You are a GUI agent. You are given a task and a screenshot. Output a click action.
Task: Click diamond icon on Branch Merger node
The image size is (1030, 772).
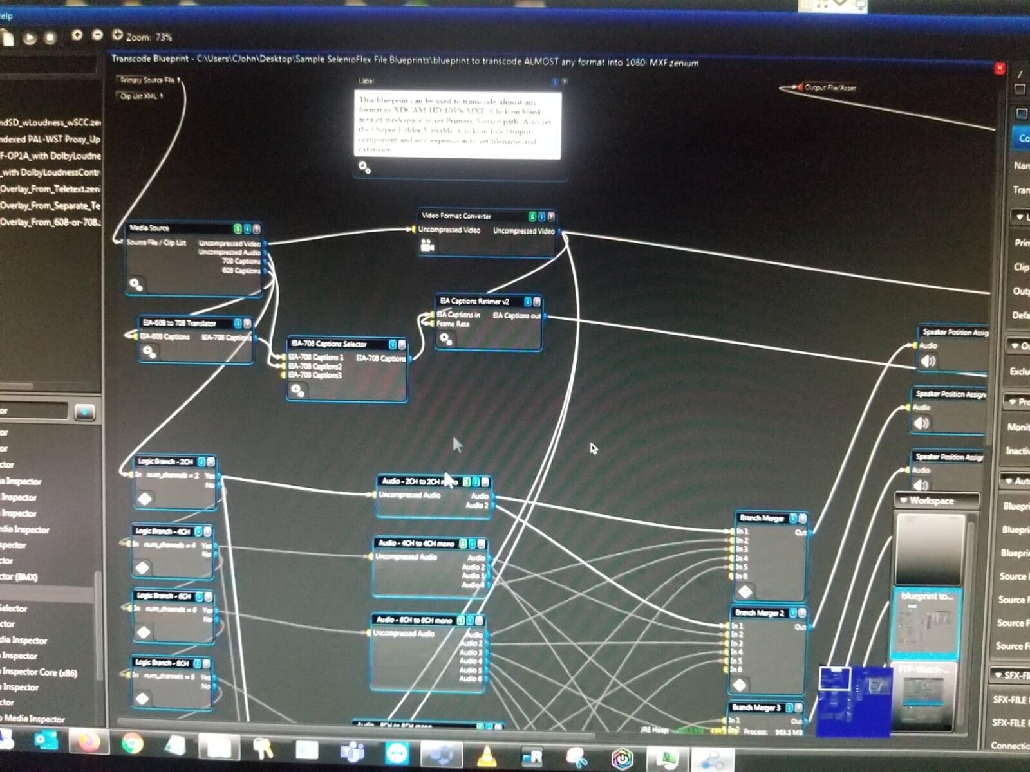[745, 591]
